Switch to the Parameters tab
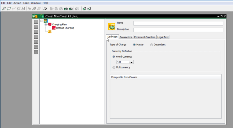The image size is (233, 128). [126, 37]
